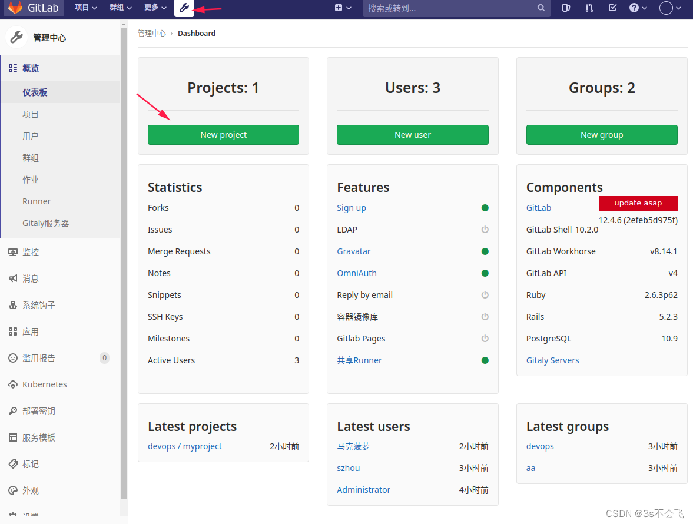The height and width of the screenshot is (524, 693).
Task: Open the devops group link
Action: pyautogui.click(x=540, y=446)
